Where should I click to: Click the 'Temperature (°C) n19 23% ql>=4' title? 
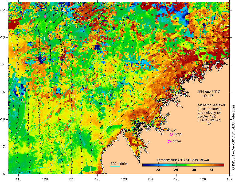tap(183, 160)
